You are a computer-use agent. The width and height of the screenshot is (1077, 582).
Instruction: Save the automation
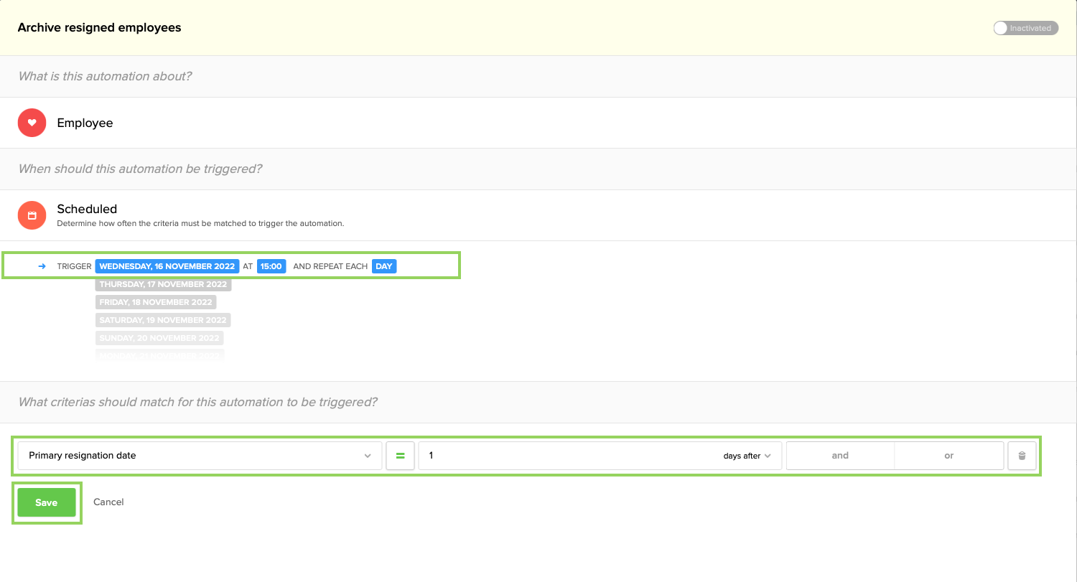click(x=46, y=502)
